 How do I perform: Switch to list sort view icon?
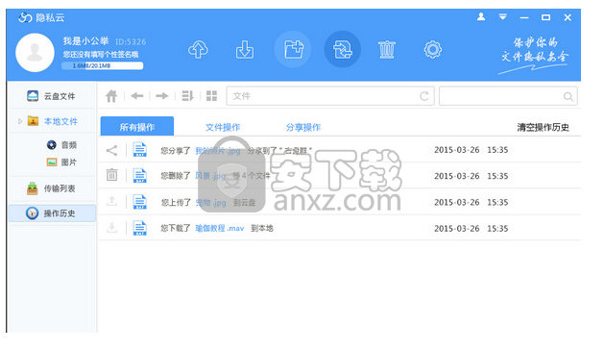tap(187, 95)
